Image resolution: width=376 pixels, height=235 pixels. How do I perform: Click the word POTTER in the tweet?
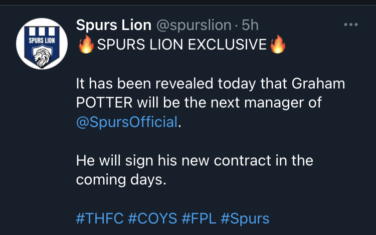tap(104, 102)
